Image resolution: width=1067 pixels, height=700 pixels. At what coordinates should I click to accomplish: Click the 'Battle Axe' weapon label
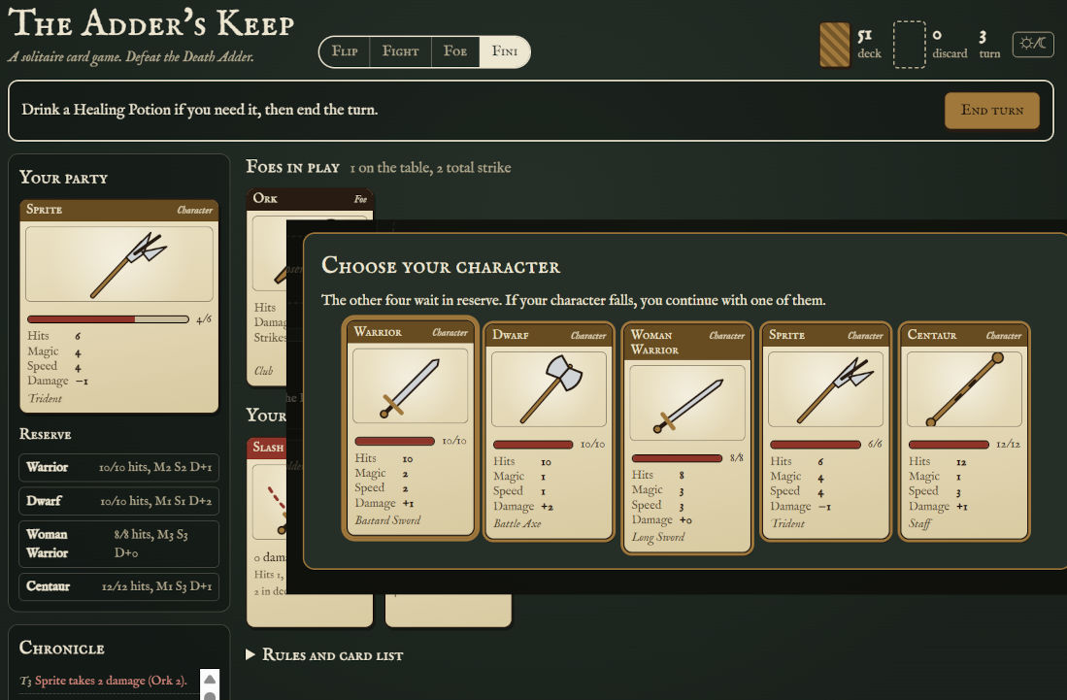coord(517,524)
